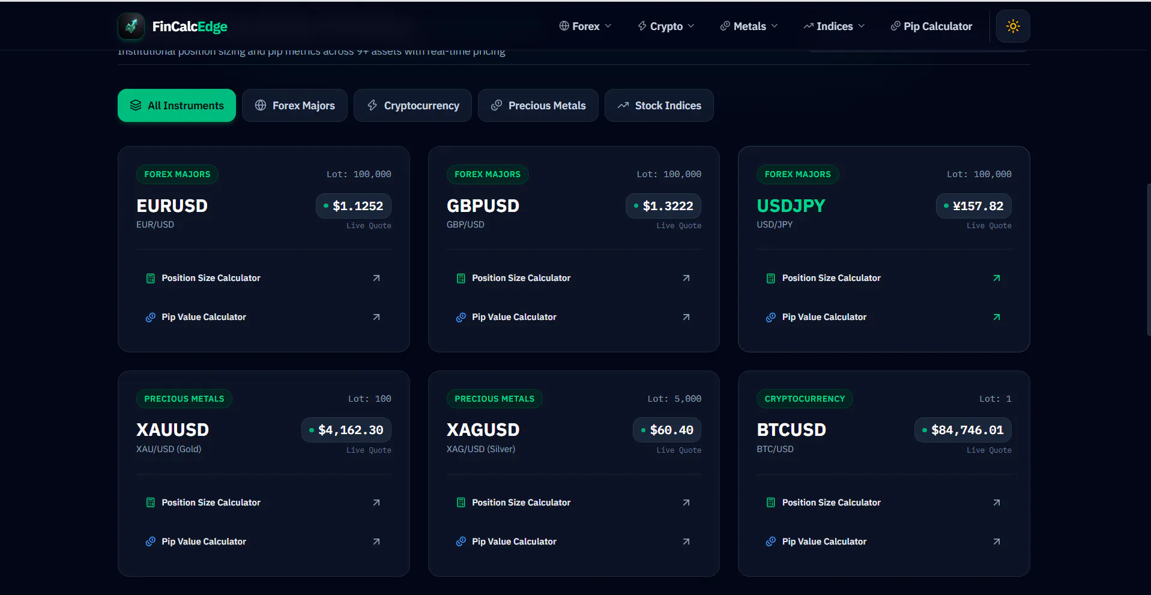
Task: Click the USDJPY instrument title
Action: pos(791,206)
